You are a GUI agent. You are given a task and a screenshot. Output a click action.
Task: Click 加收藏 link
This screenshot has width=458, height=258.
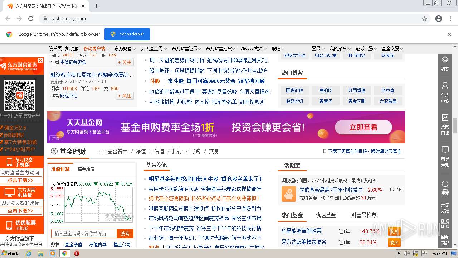click(x=72, y=48)
